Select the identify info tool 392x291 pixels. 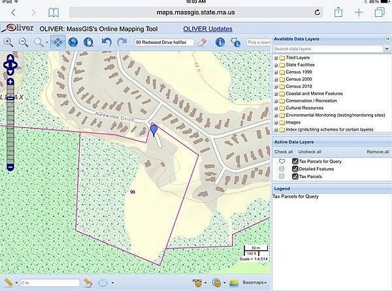tap(220, 42)
